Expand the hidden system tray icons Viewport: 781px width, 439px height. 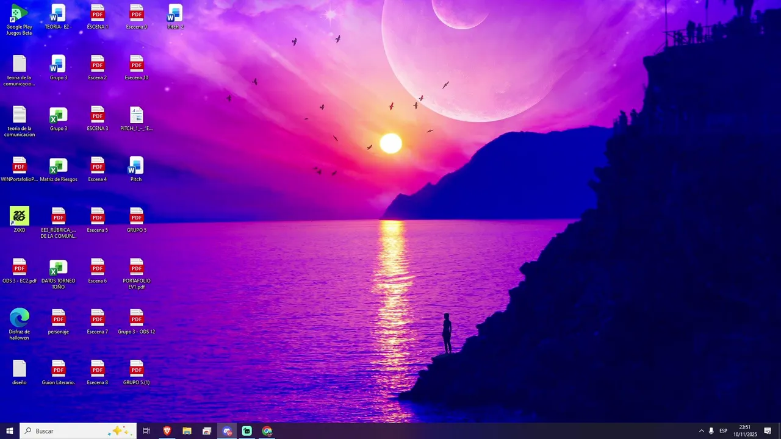tap(701, 431)
